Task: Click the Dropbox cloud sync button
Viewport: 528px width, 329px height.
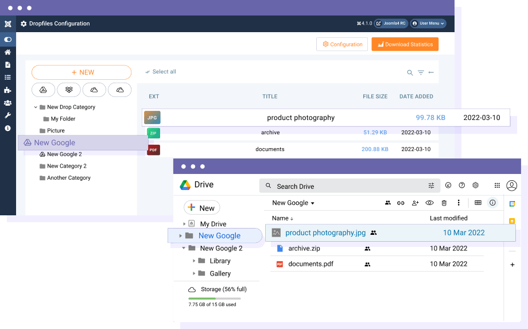Action: (69, 90)
